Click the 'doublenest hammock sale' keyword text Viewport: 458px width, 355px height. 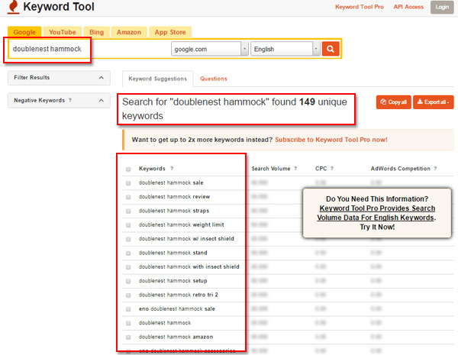point(171,182)
